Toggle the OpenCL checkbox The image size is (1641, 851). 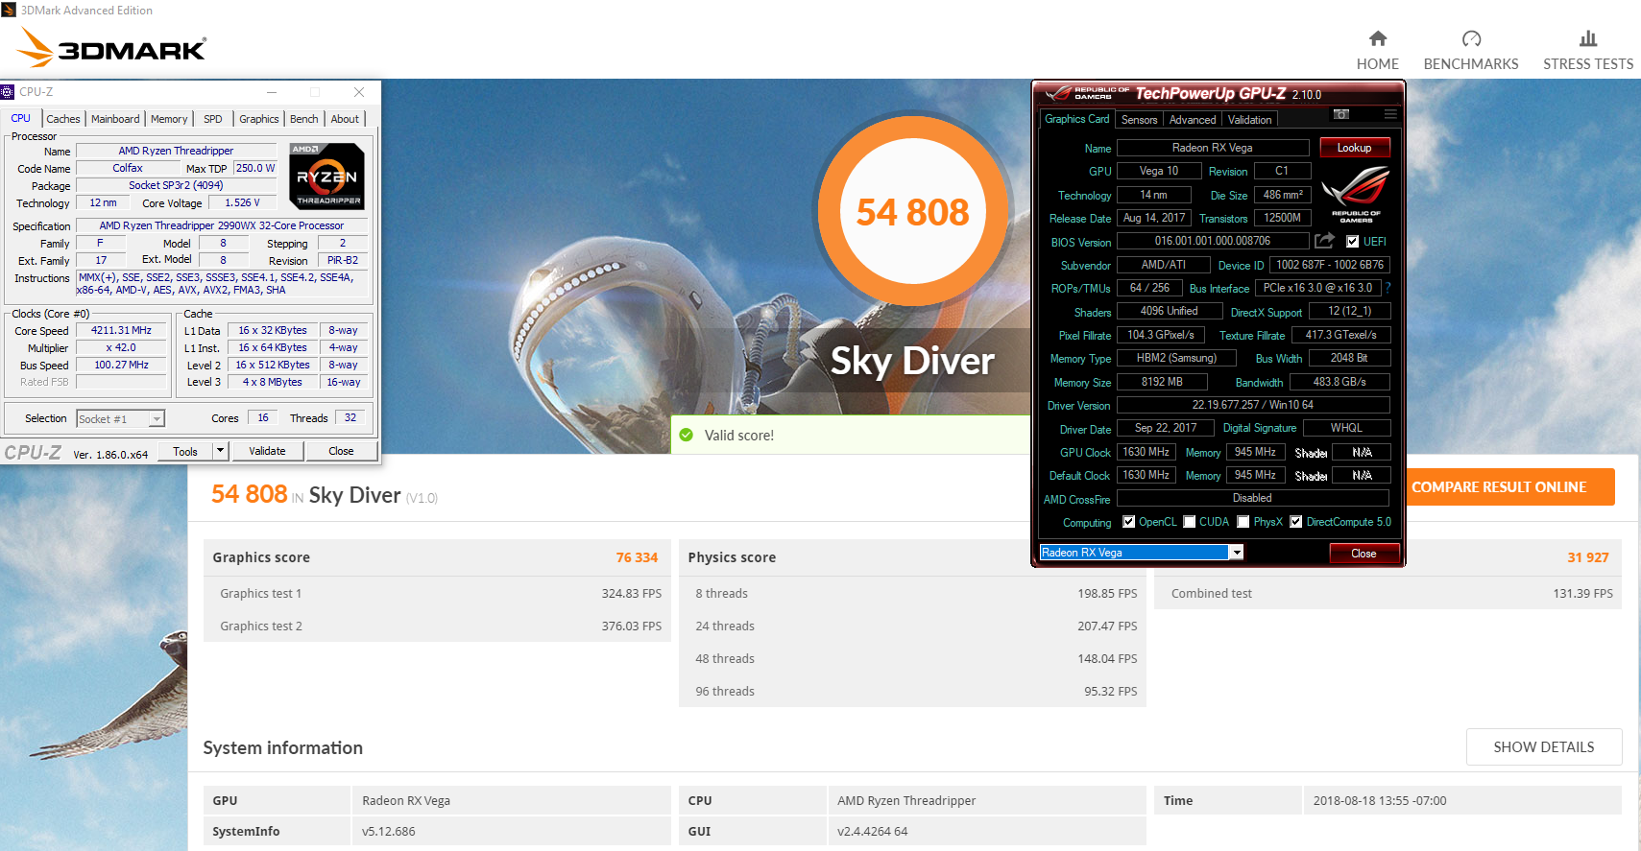point(1128,522)
